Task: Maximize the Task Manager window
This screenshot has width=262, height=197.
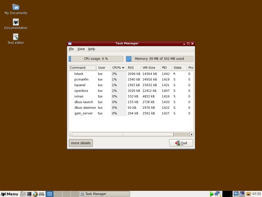Action: click(x=188, y=44)
